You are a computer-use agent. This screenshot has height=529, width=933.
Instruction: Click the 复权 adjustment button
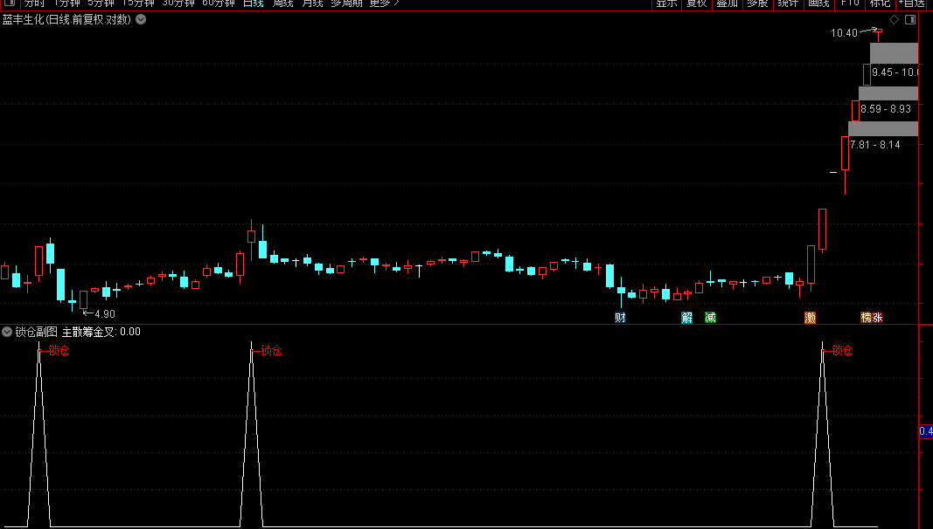coord(697,3)
